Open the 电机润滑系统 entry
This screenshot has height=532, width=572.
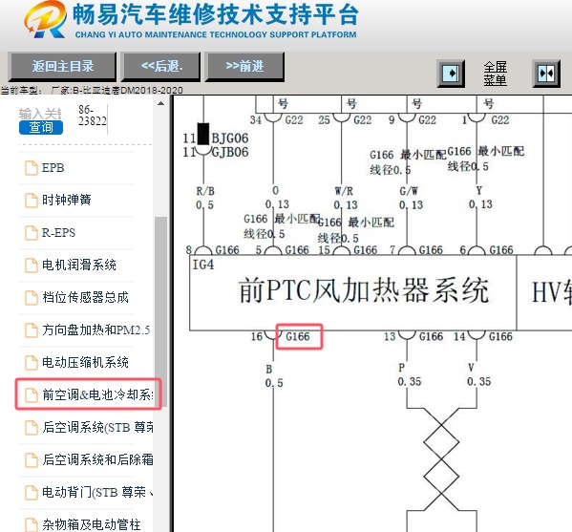(x=79, y=265)
